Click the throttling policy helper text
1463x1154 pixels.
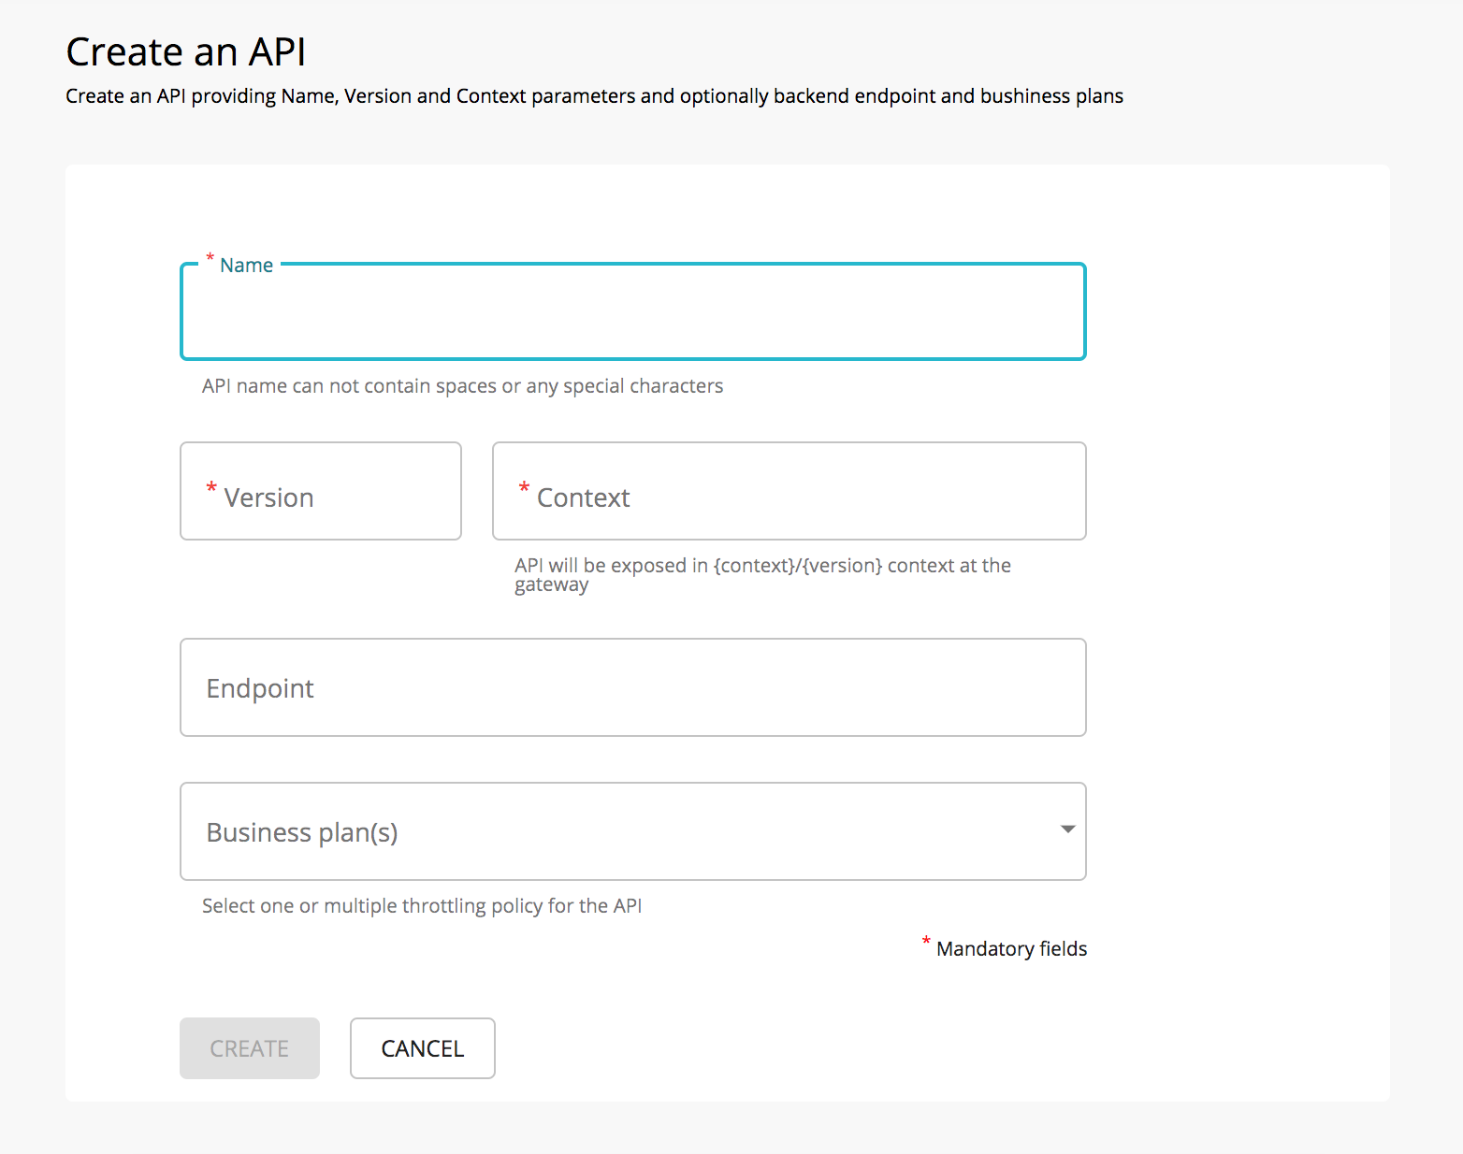click(421, 905)
